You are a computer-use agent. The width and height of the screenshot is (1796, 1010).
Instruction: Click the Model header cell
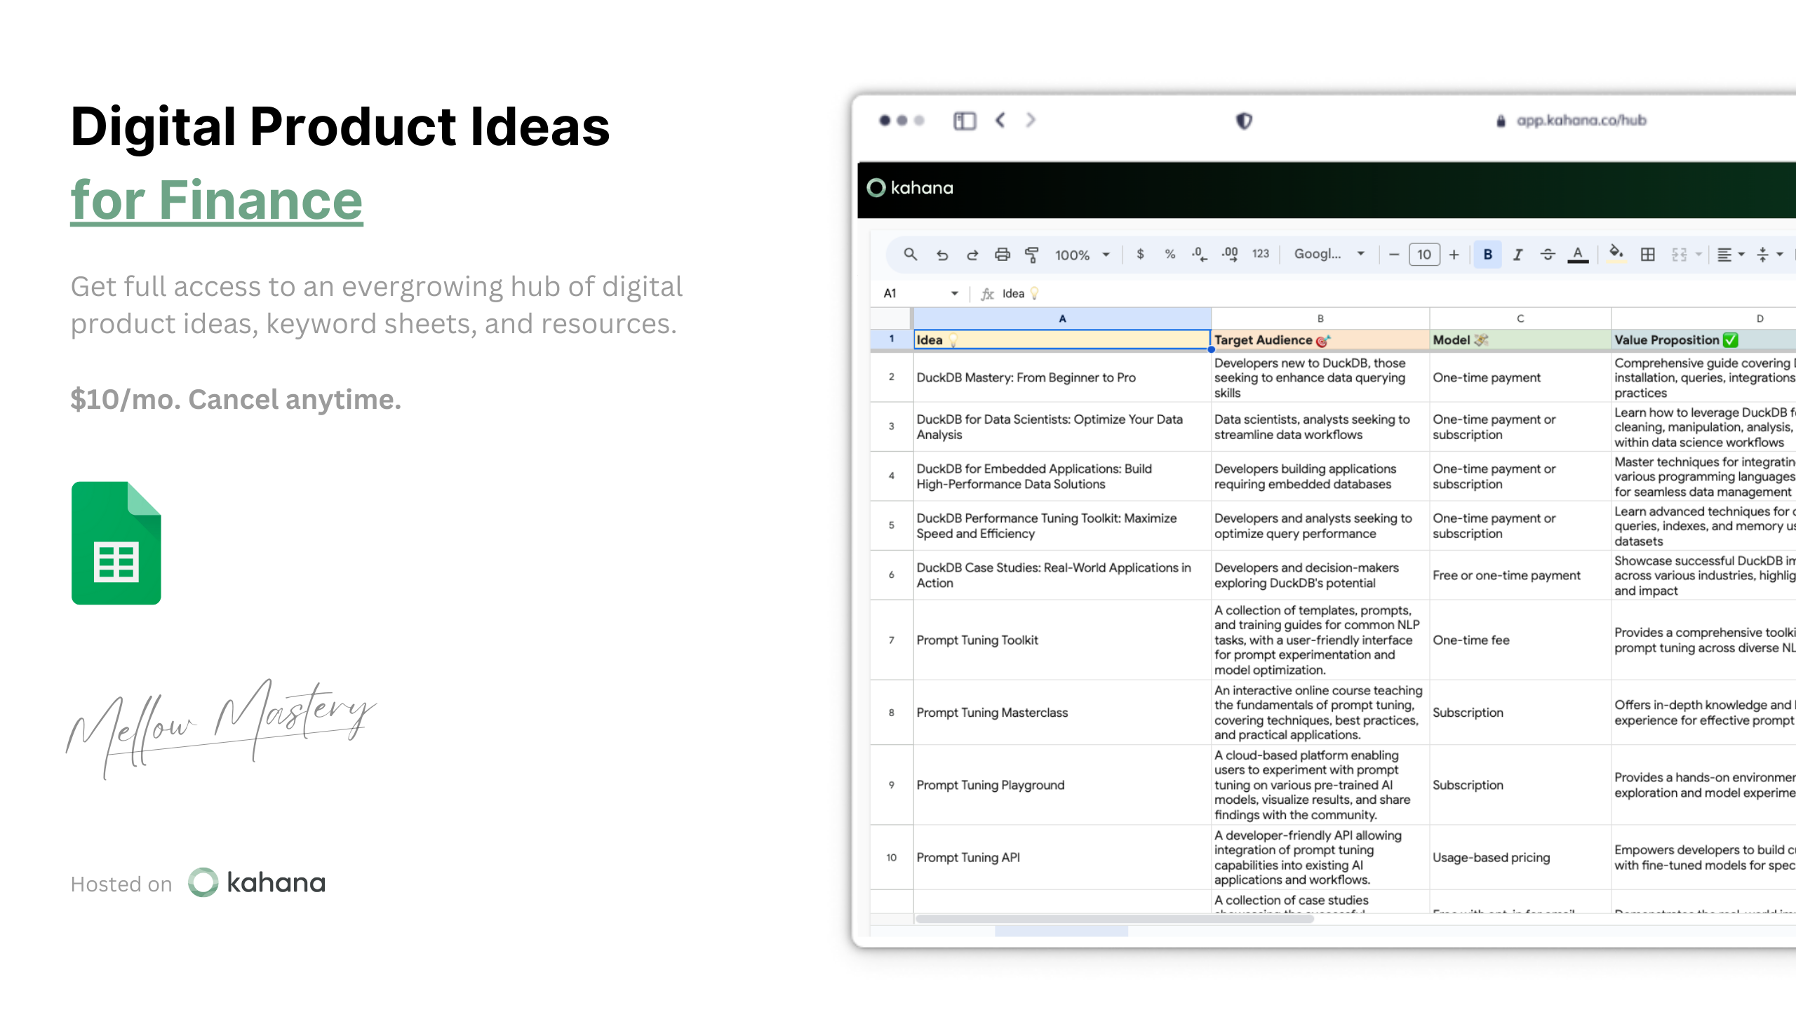click(x=1520, y=339)
